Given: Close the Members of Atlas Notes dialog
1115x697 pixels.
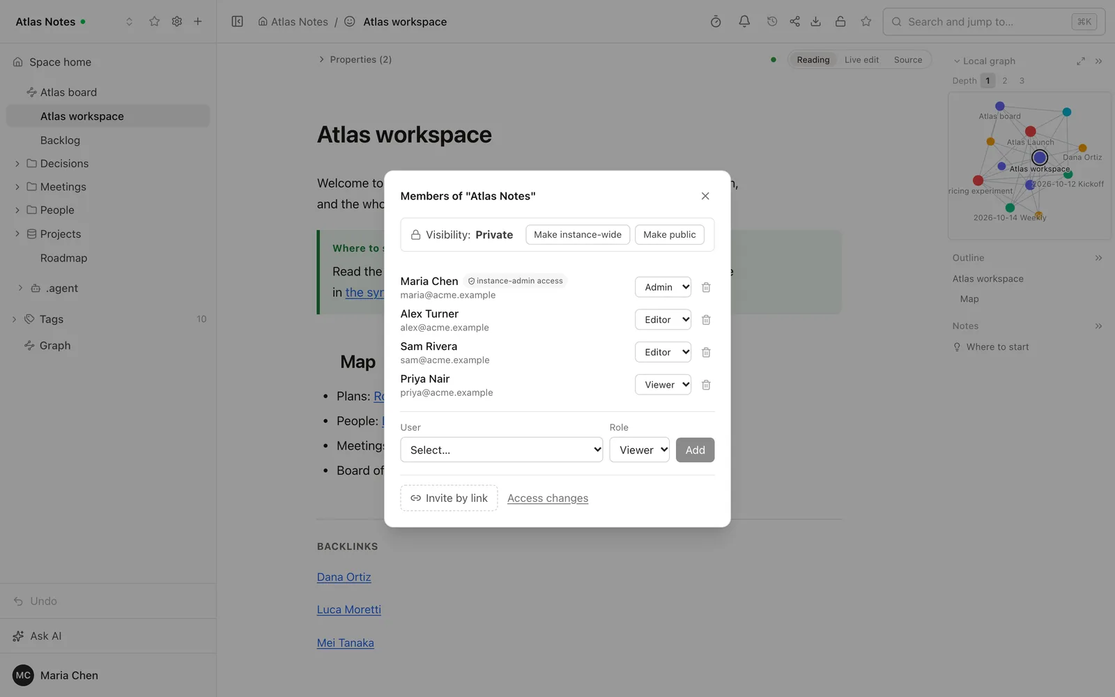Looking at the screenshot, I should tap(705, 196).
